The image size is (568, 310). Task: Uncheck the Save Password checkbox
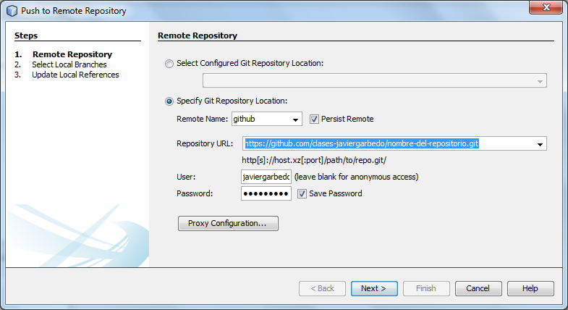pos(302,193)
